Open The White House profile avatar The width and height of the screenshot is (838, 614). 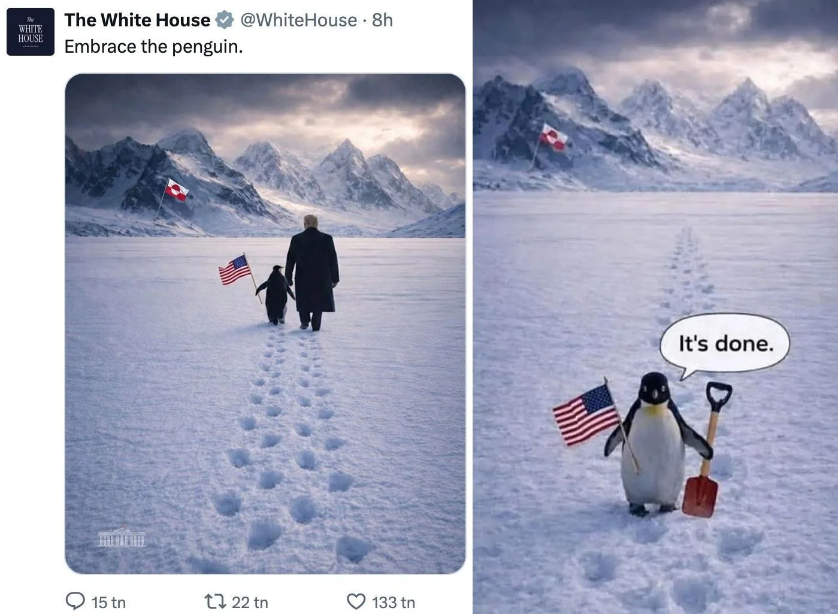(x=31, y=32)
